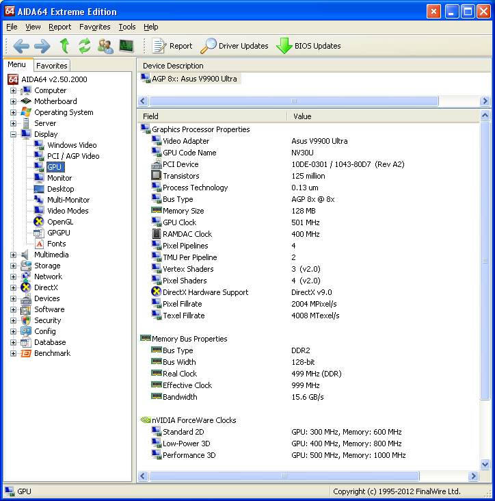Open the Tools menu

click(x=127, y=27)
